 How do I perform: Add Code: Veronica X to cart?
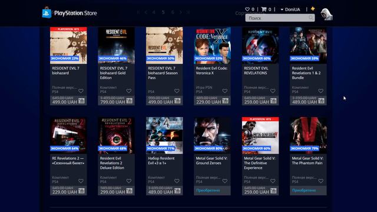click(225, 101)
